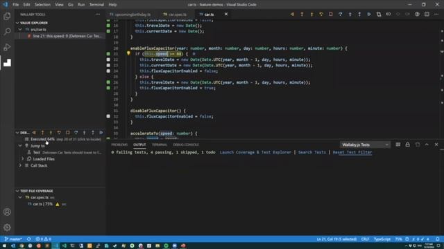The width and height of the screenshot is (444, 249).
Task: Click Launch Coverage & Test Explorer link
Action: pos(255,152)
